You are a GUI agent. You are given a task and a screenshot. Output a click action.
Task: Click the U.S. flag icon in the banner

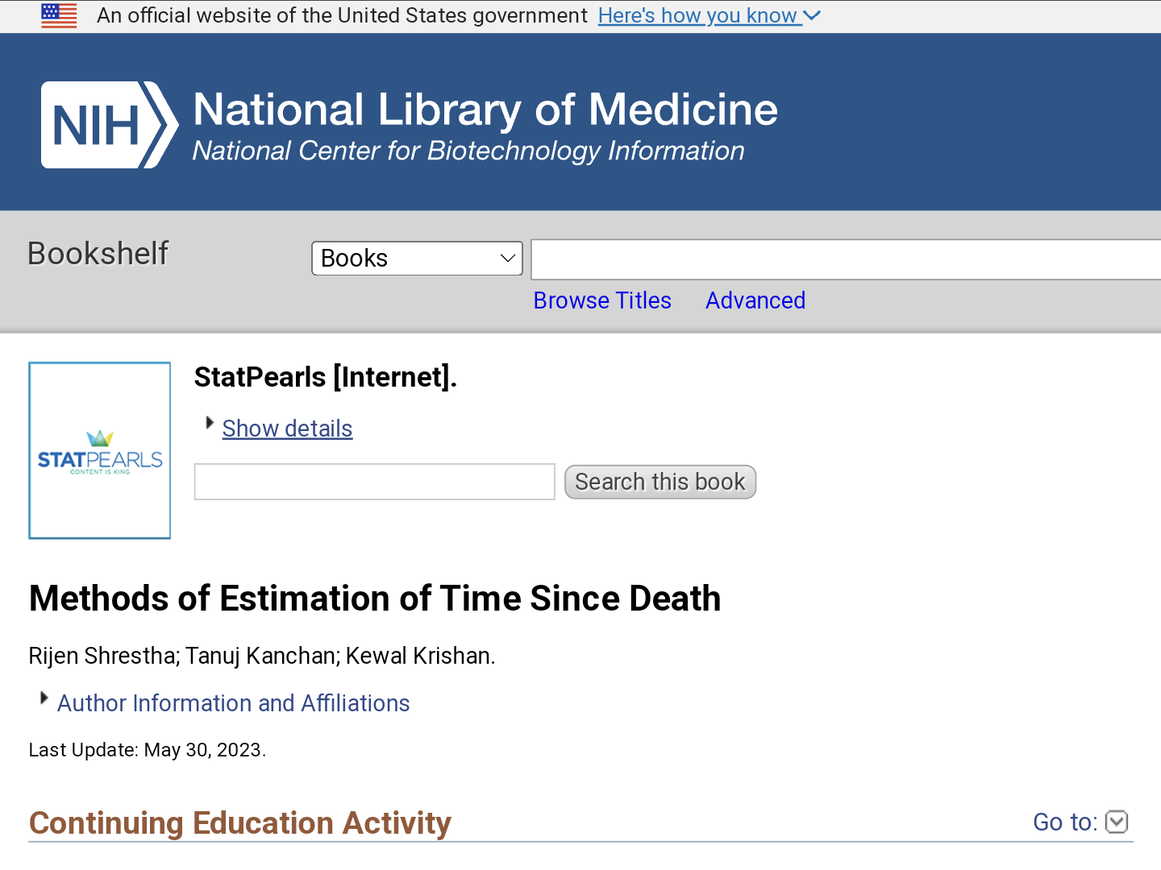[x=58, y=15]
